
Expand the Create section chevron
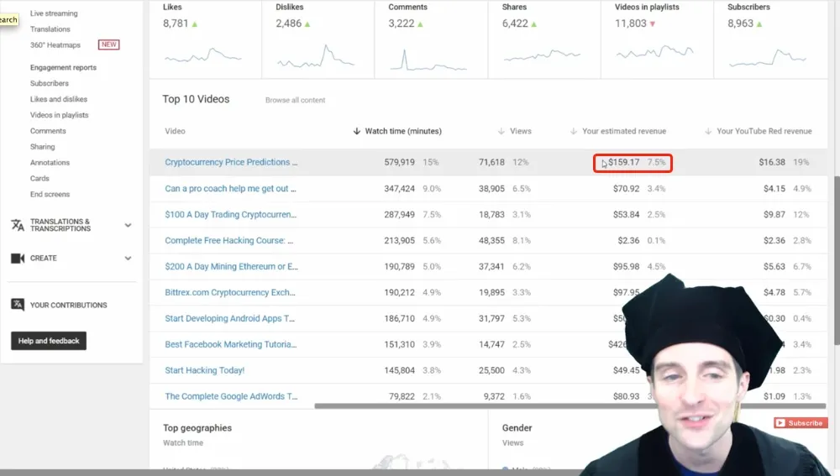click(x=128, y=258)
